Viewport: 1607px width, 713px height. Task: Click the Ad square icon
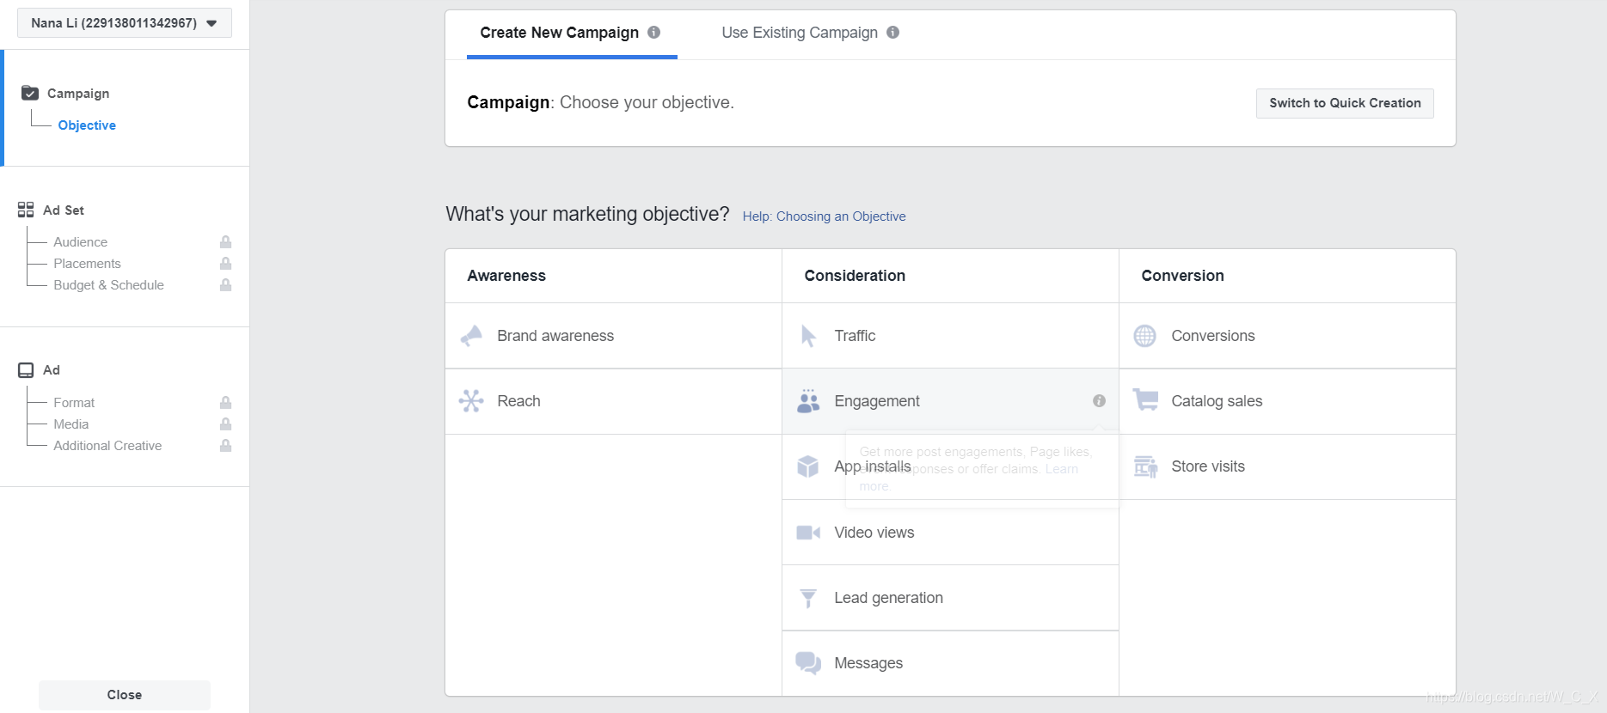point(26,370)
